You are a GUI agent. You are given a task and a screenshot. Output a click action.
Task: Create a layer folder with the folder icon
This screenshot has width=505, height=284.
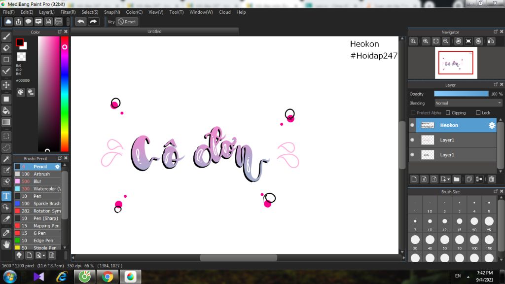click(456, 179)
